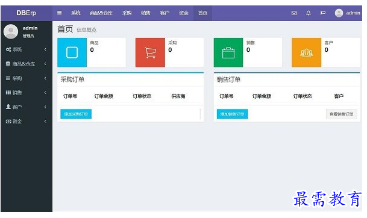Click the 系统 gears icon in sidebar
This screenshot has width=367, height=218.
click(8, 49)
